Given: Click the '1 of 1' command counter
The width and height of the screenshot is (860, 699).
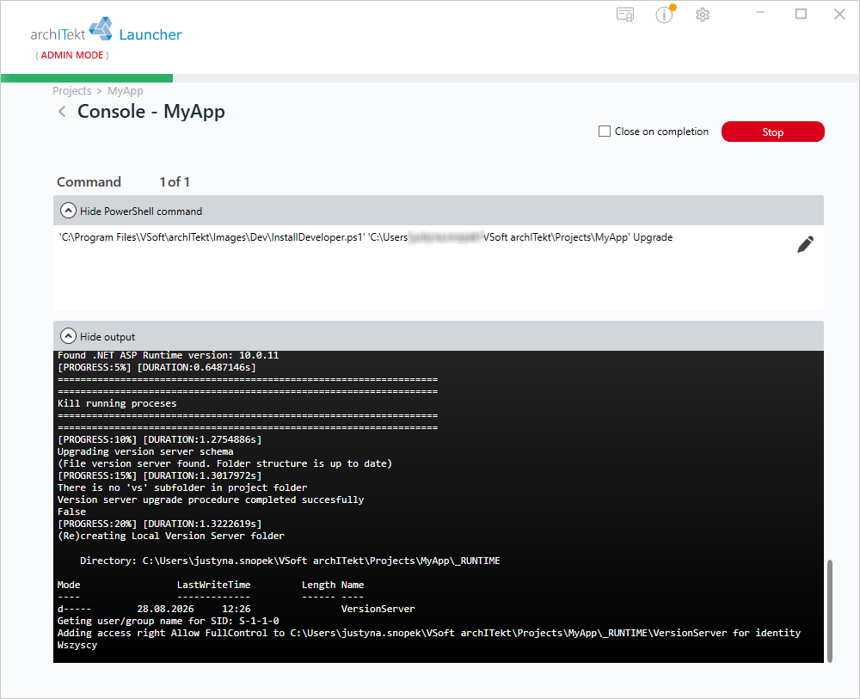Looking at the screenshot, I should point(175,182).
